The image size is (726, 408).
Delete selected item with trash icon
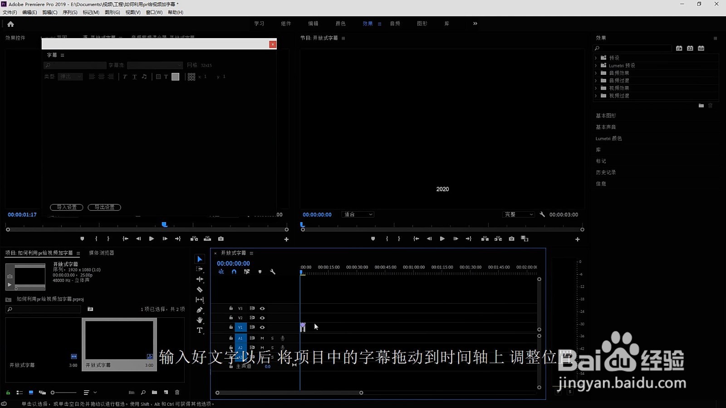pos(177,393)
